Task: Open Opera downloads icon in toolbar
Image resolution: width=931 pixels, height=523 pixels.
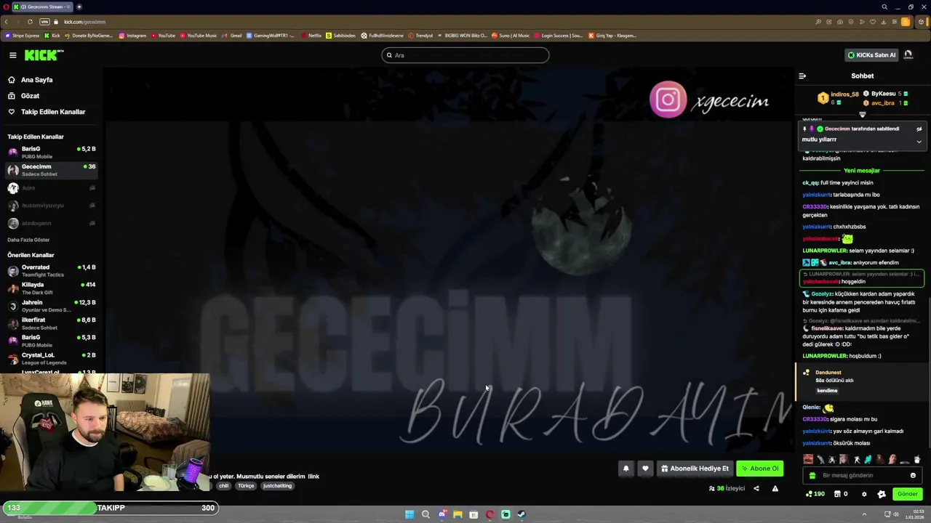Action: tap(884, 22)
